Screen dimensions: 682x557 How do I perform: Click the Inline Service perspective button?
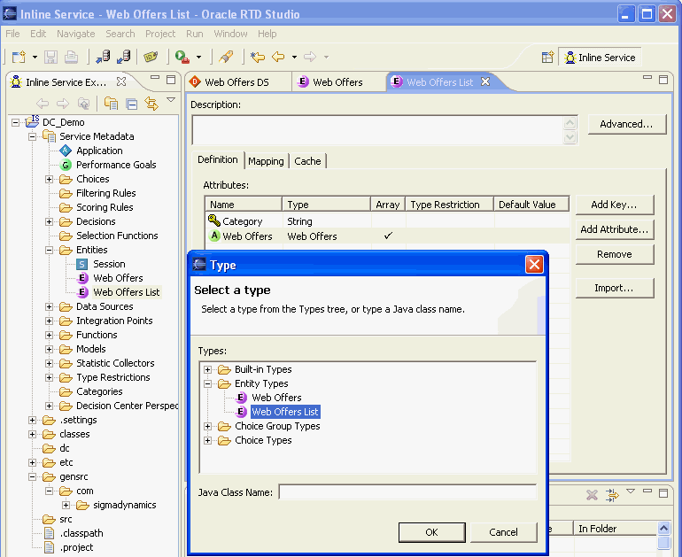click(600, 58)
